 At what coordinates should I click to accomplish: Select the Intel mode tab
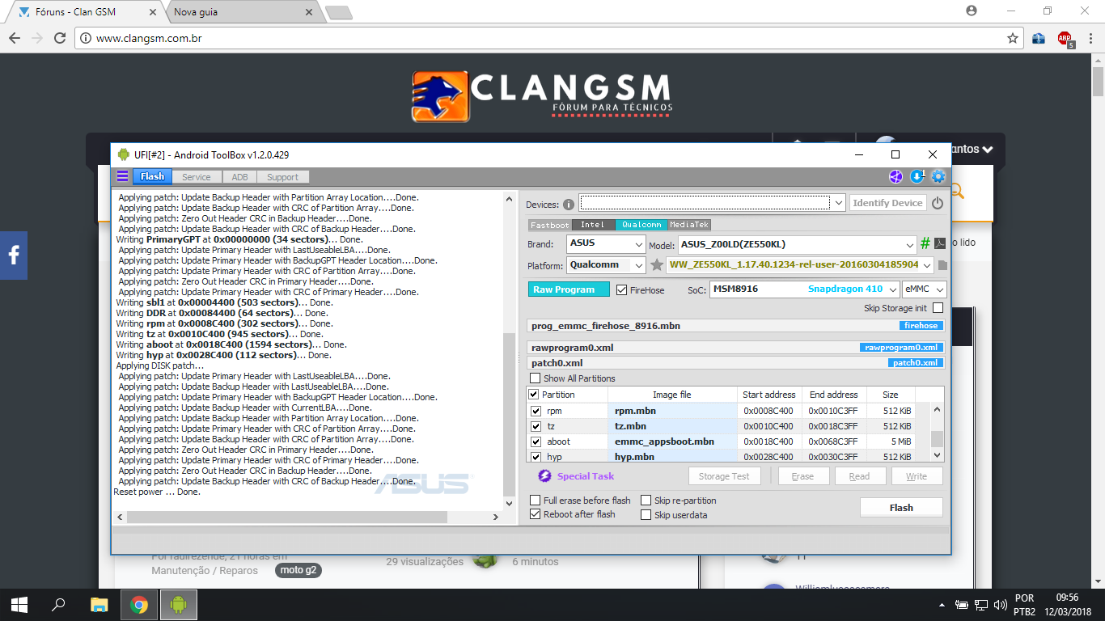pyautogui.click(x=592, y=225)
